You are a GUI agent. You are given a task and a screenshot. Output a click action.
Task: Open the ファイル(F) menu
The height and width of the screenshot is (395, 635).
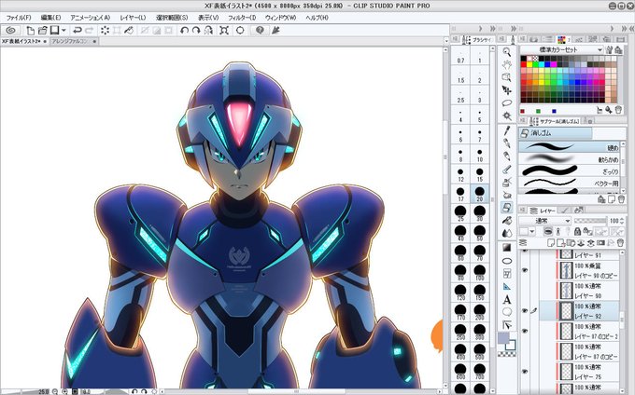[x=19, y=18]
